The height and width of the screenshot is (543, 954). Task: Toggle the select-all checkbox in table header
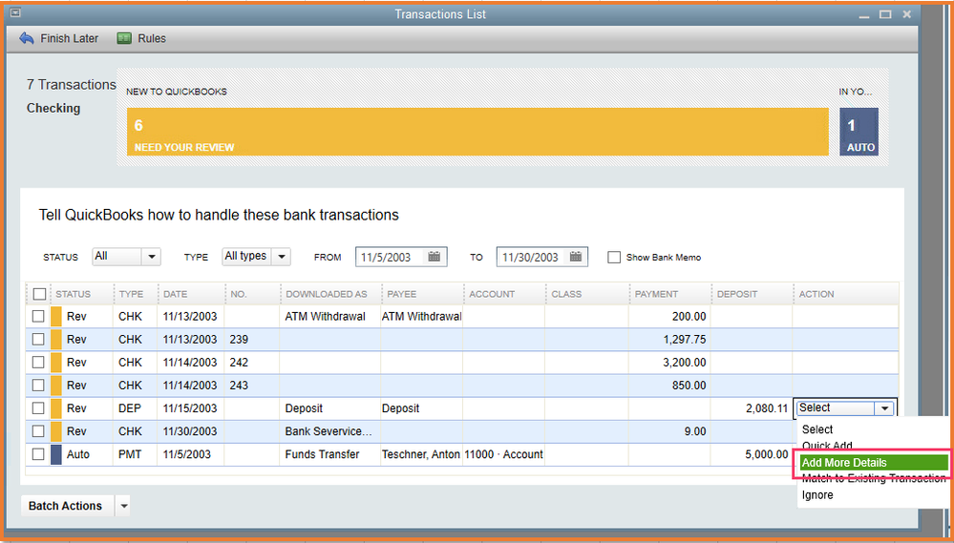(39, 294)
